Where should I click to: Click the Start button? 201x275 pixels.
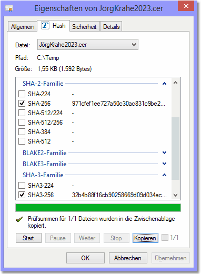coord(28,238)
